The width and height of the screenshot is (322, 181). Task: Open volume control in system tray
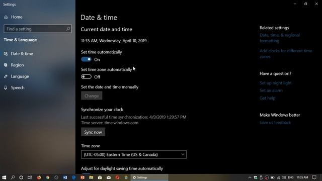tap(284, 177)
